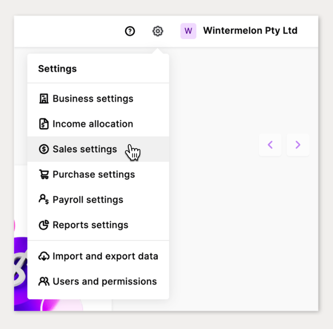
Task: Select Import and export data
Action: [x=105, y=256]
